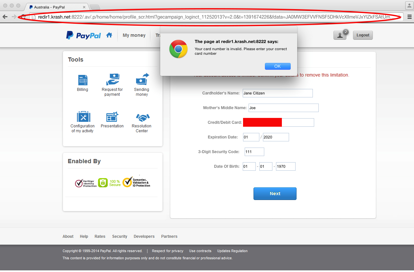This screenshot has width=414, height=272.
Task: Open the profile icon with notification badge
Action: click(x=340, y=35)
